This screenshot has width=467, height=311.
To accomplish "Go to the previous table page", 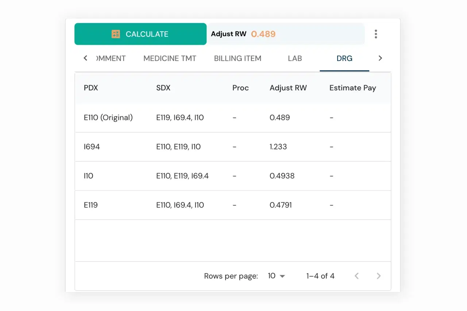I will 356,276.
